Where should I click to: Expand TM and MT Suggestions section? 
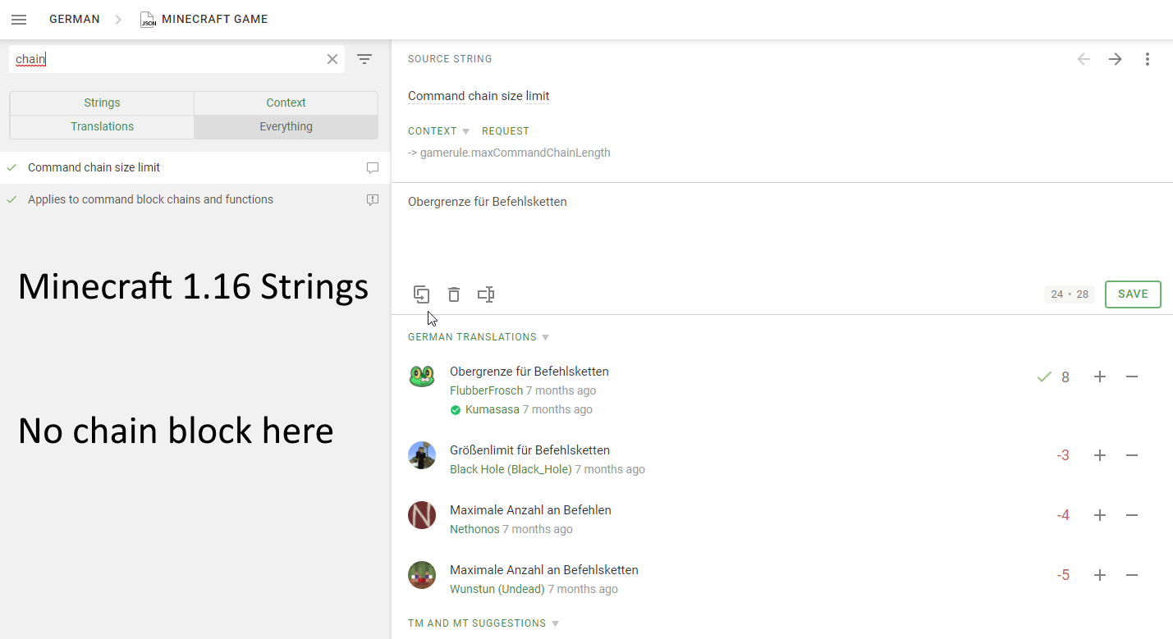point(483,623)
